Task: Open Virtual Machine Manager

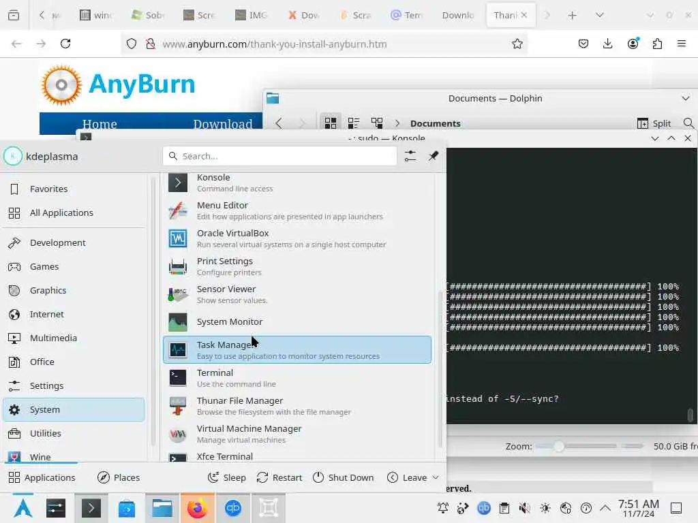Action: (297, 434)
